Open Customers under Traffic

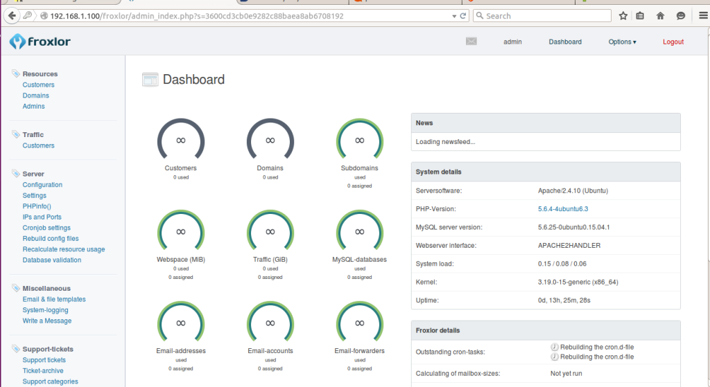coord(39,145)
